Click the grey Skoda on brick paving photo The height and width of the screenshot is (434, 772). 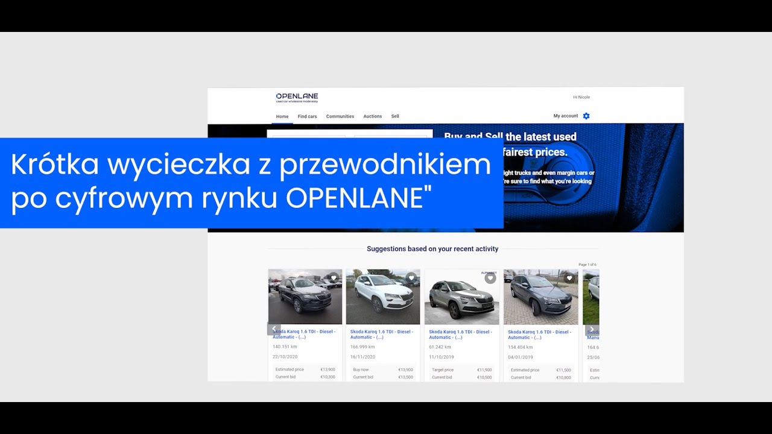click(541, 297)
